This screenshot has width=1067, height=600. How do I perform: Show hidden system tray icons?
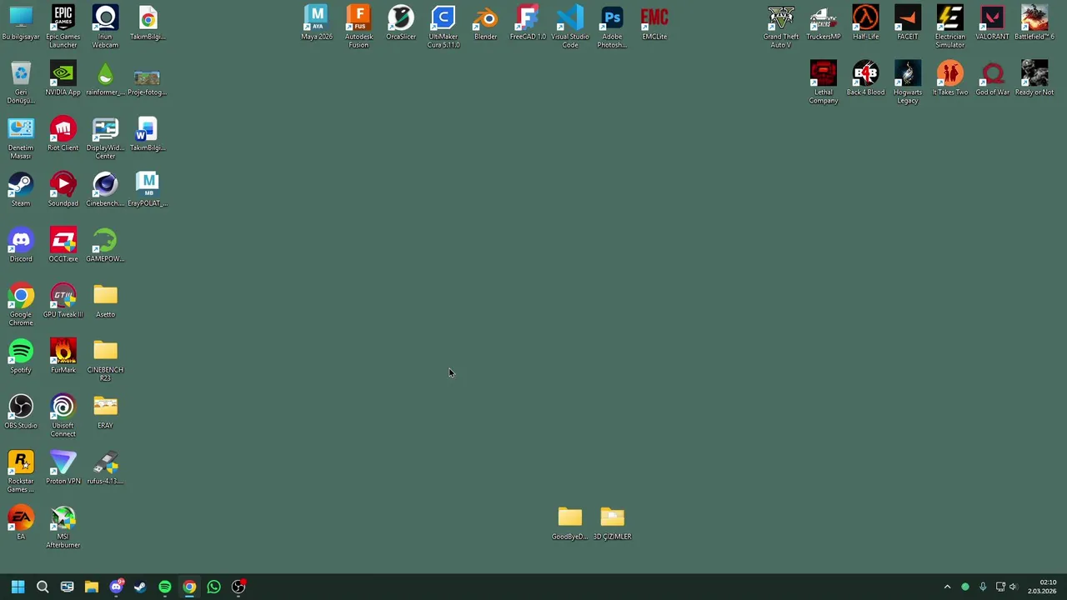click(x=947, y=587)
